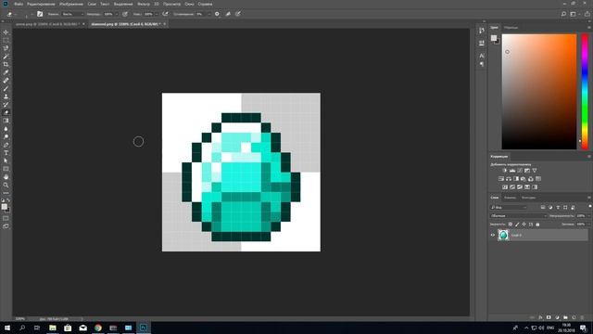Toggle pressure for size button

(238, 14)
